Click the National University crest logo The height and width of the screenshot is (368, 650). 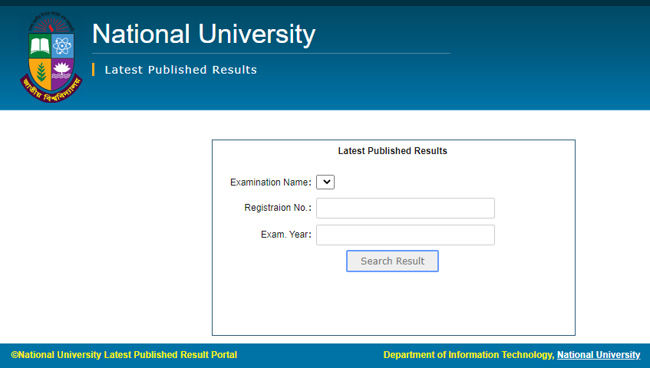coord(51,58)
